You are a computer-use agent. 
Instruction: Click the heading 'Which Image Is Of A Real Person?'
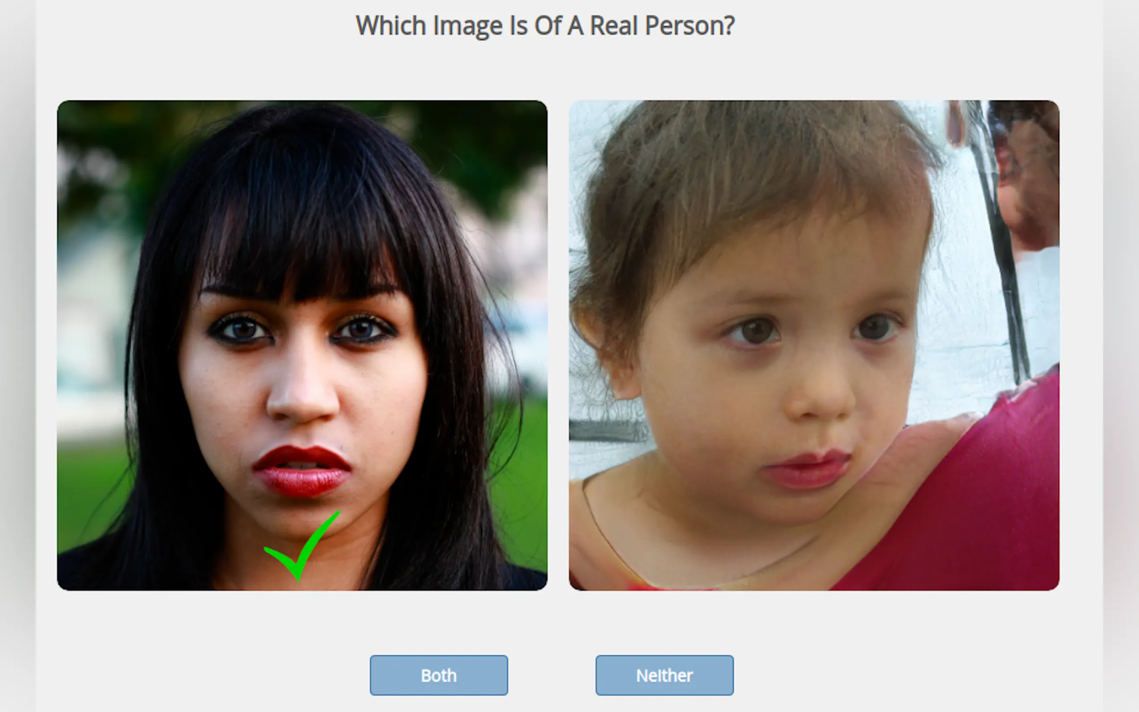click(x=545, y=26)
